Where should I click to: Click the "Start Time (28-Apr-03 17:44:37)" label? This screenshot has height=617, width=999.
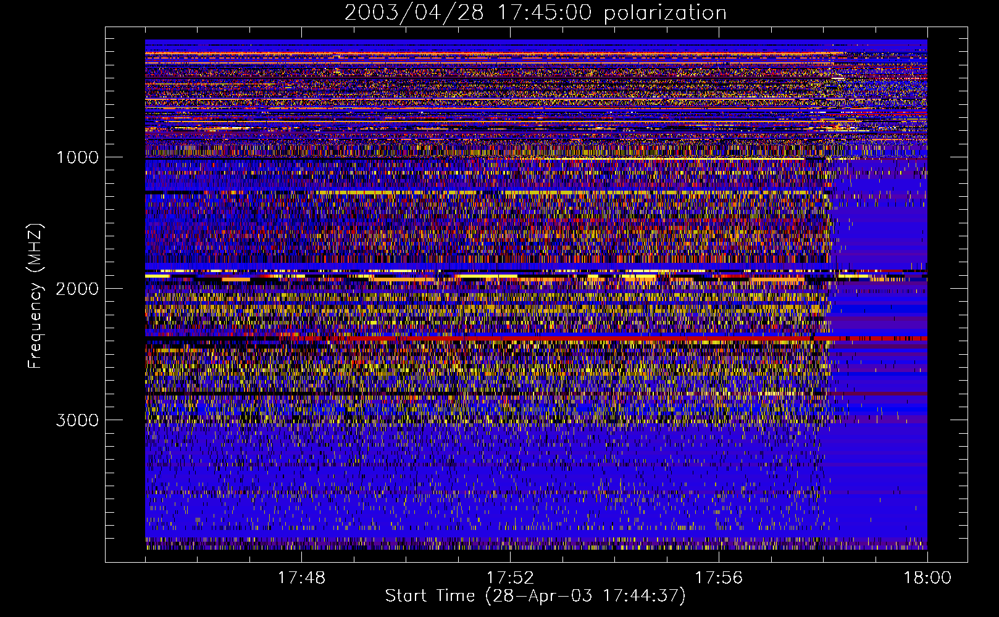click(x=535, y=596)
